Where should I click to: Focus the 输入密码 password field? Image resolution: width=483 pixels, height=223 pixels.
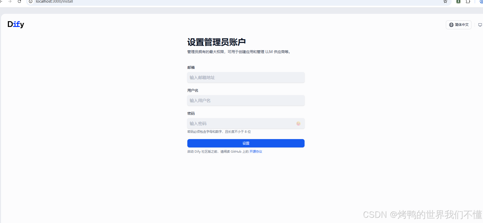(x=246, y=124)
